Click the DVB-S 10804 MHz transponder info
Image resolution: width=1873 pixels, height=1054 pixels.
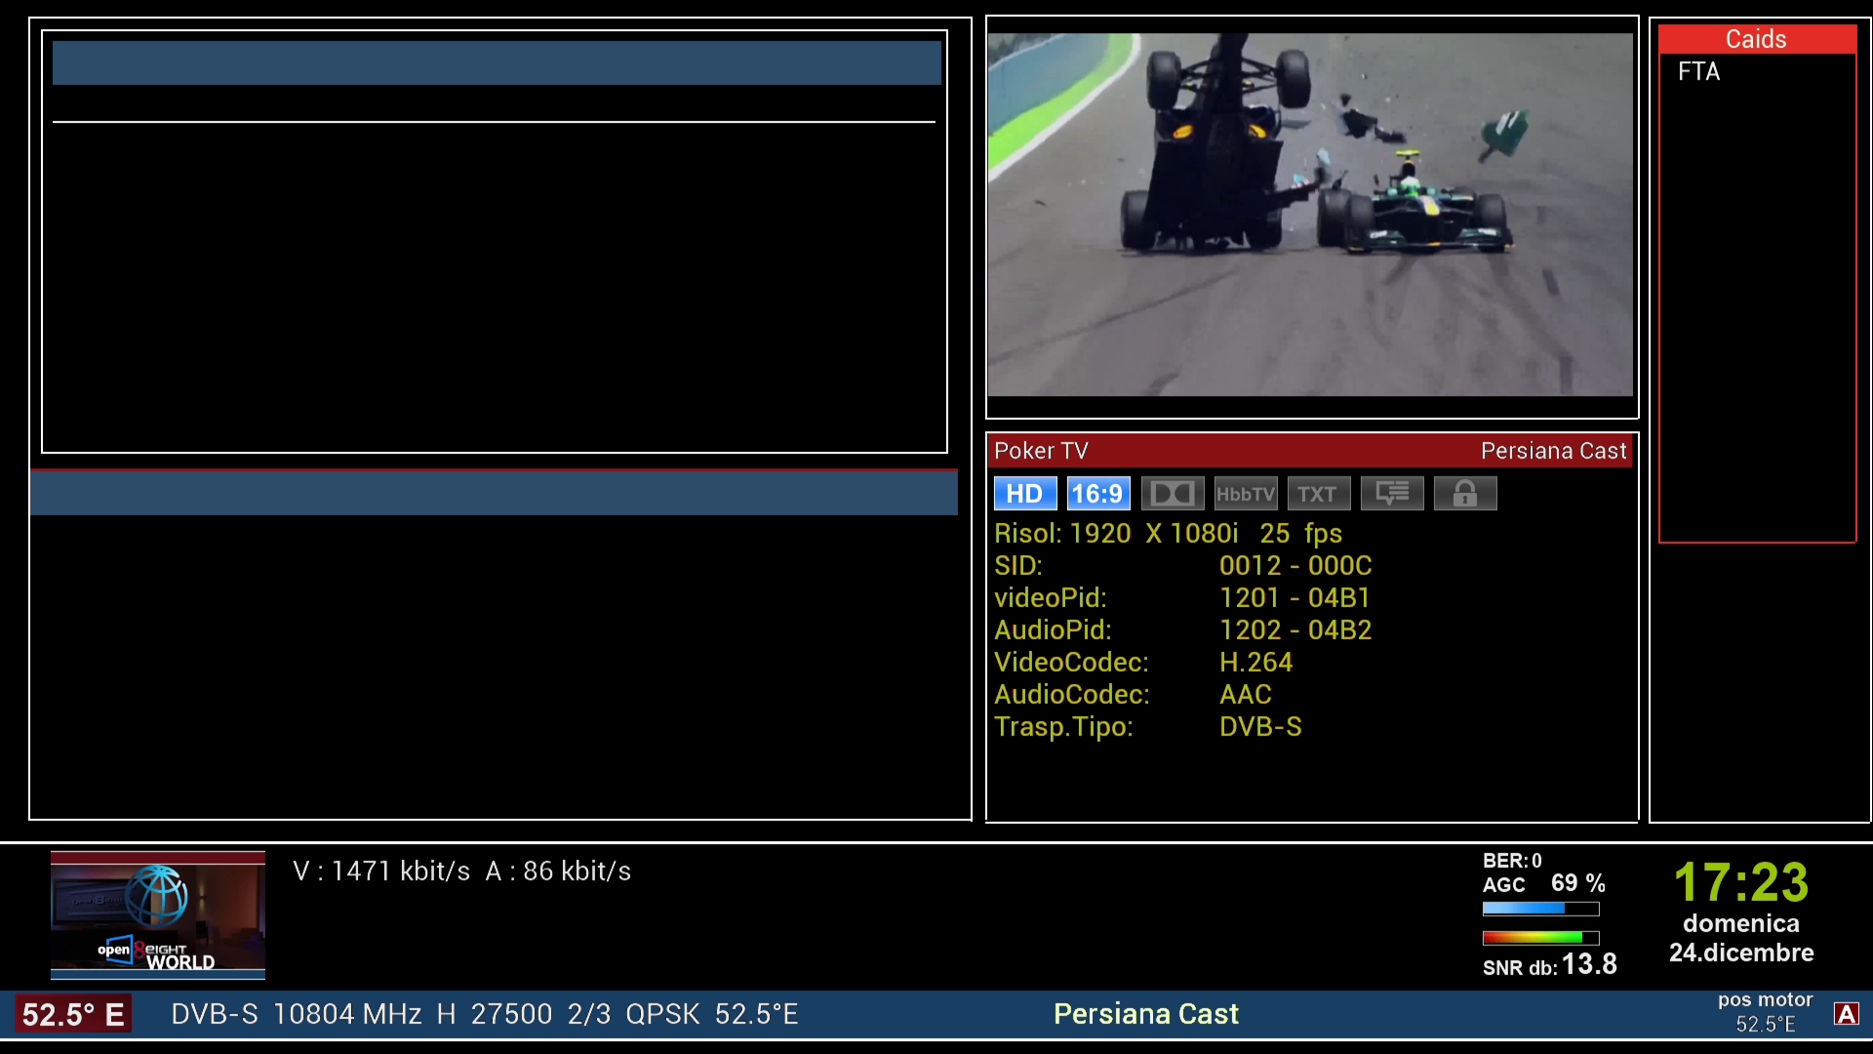click(485, 1015)
